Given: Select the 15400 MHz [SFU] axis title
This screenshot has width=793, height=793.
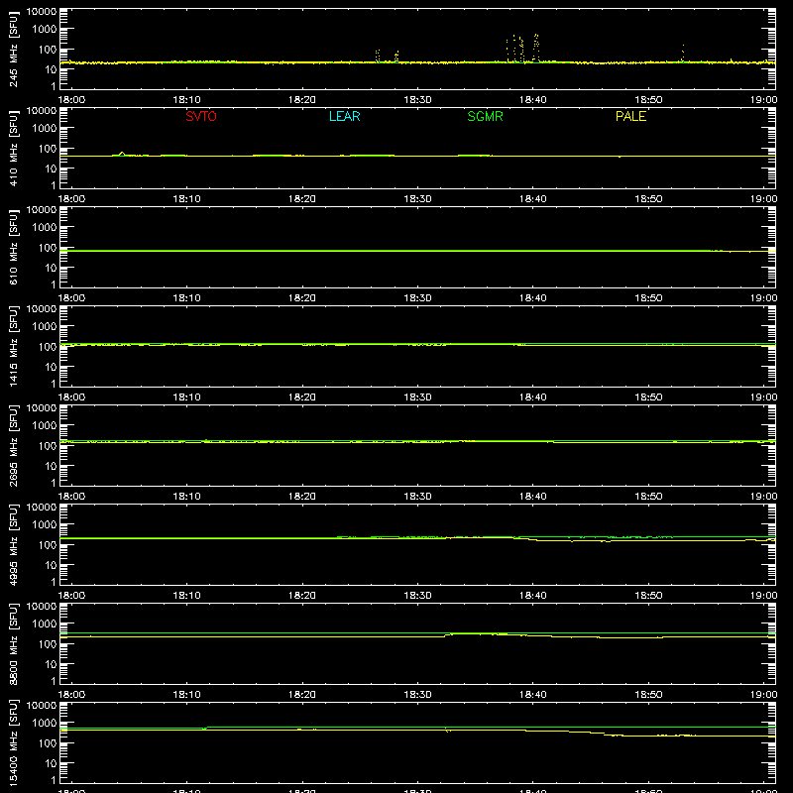Looking at the screenshot, I should [13, 742].
